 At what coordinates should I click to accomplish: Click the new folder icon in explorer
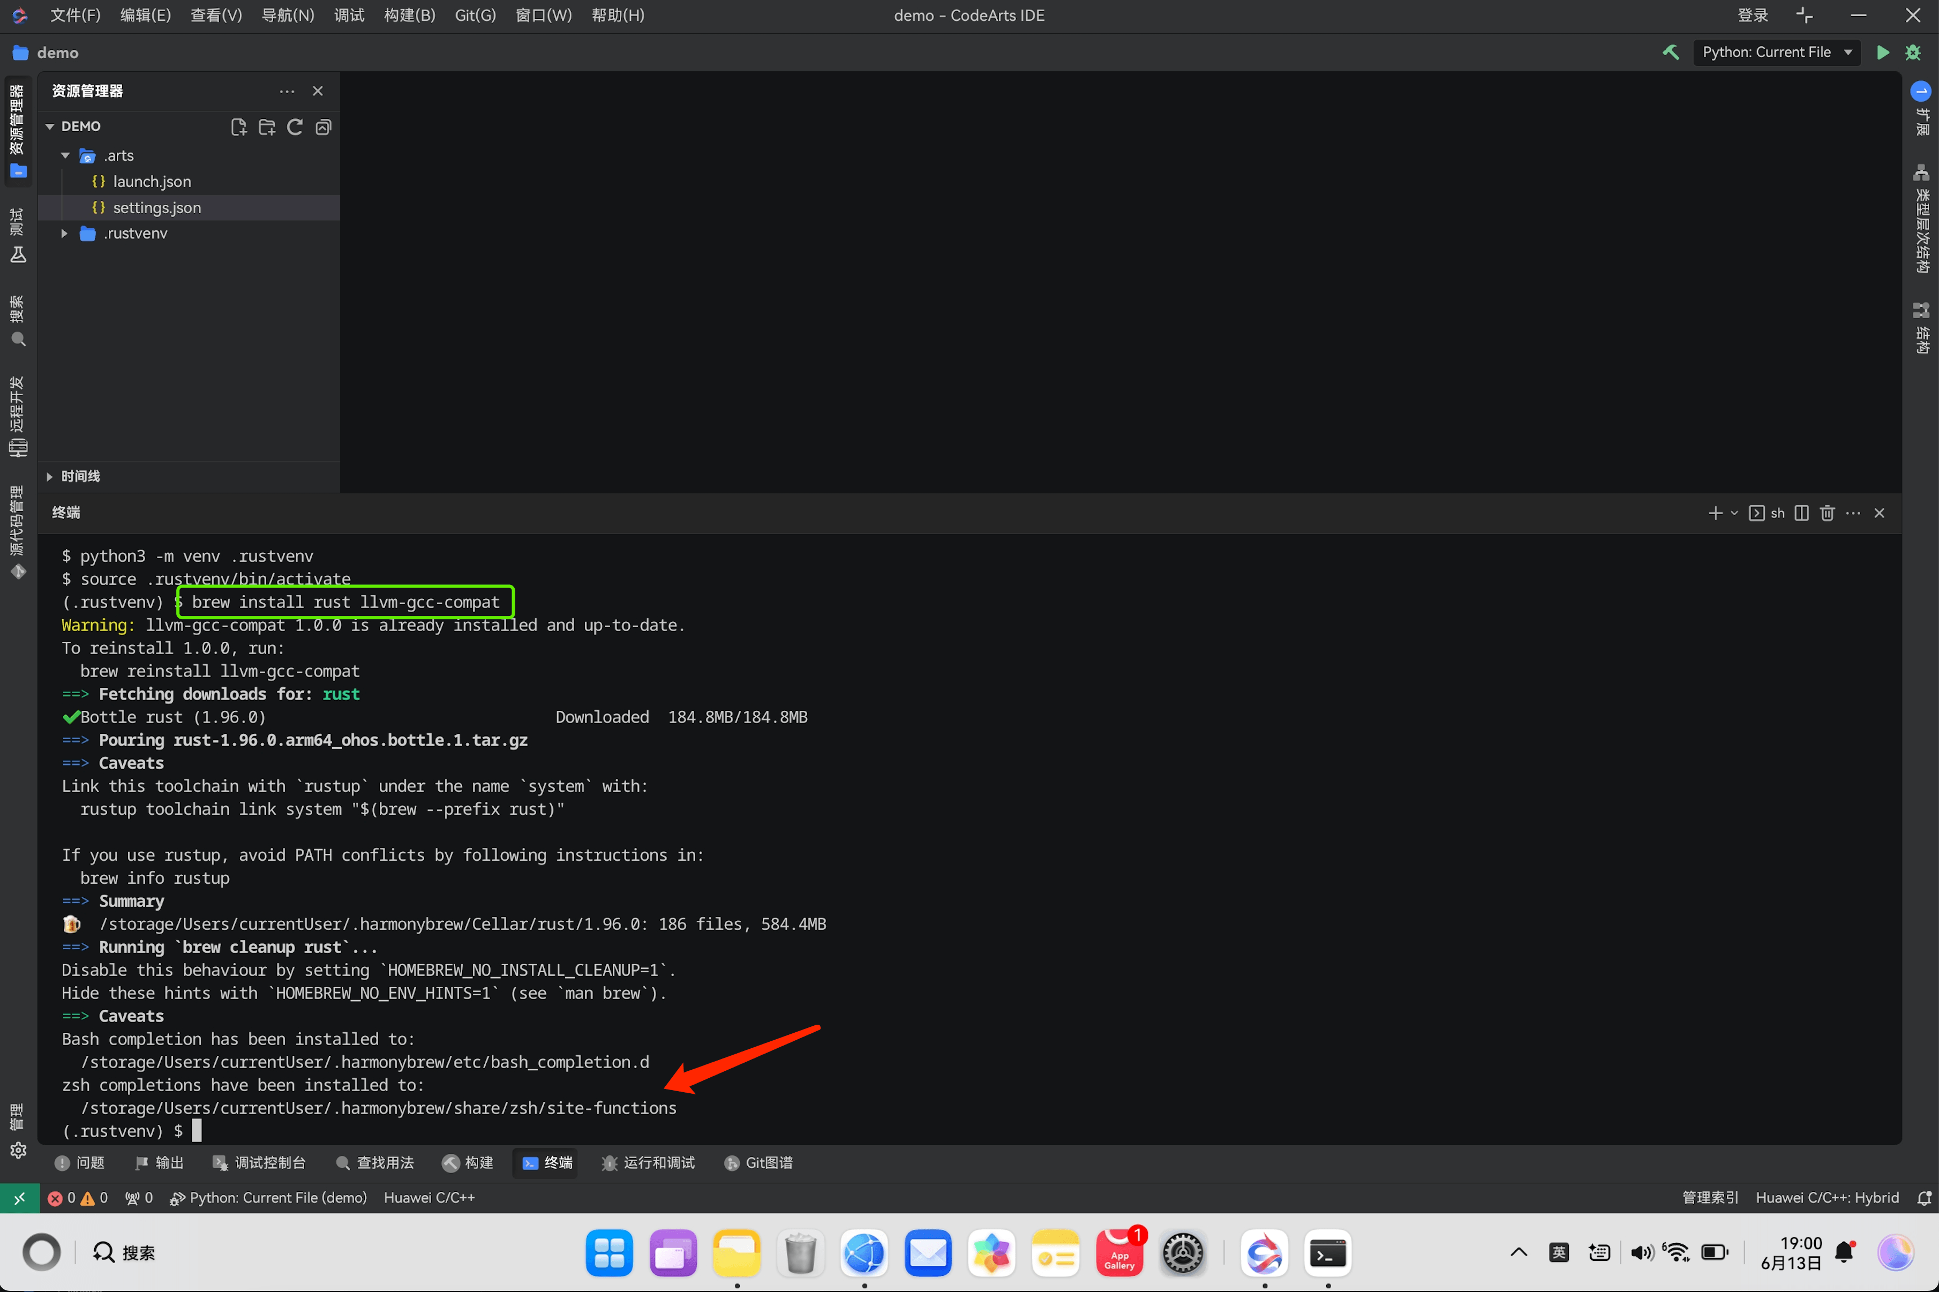coord(267,127)
